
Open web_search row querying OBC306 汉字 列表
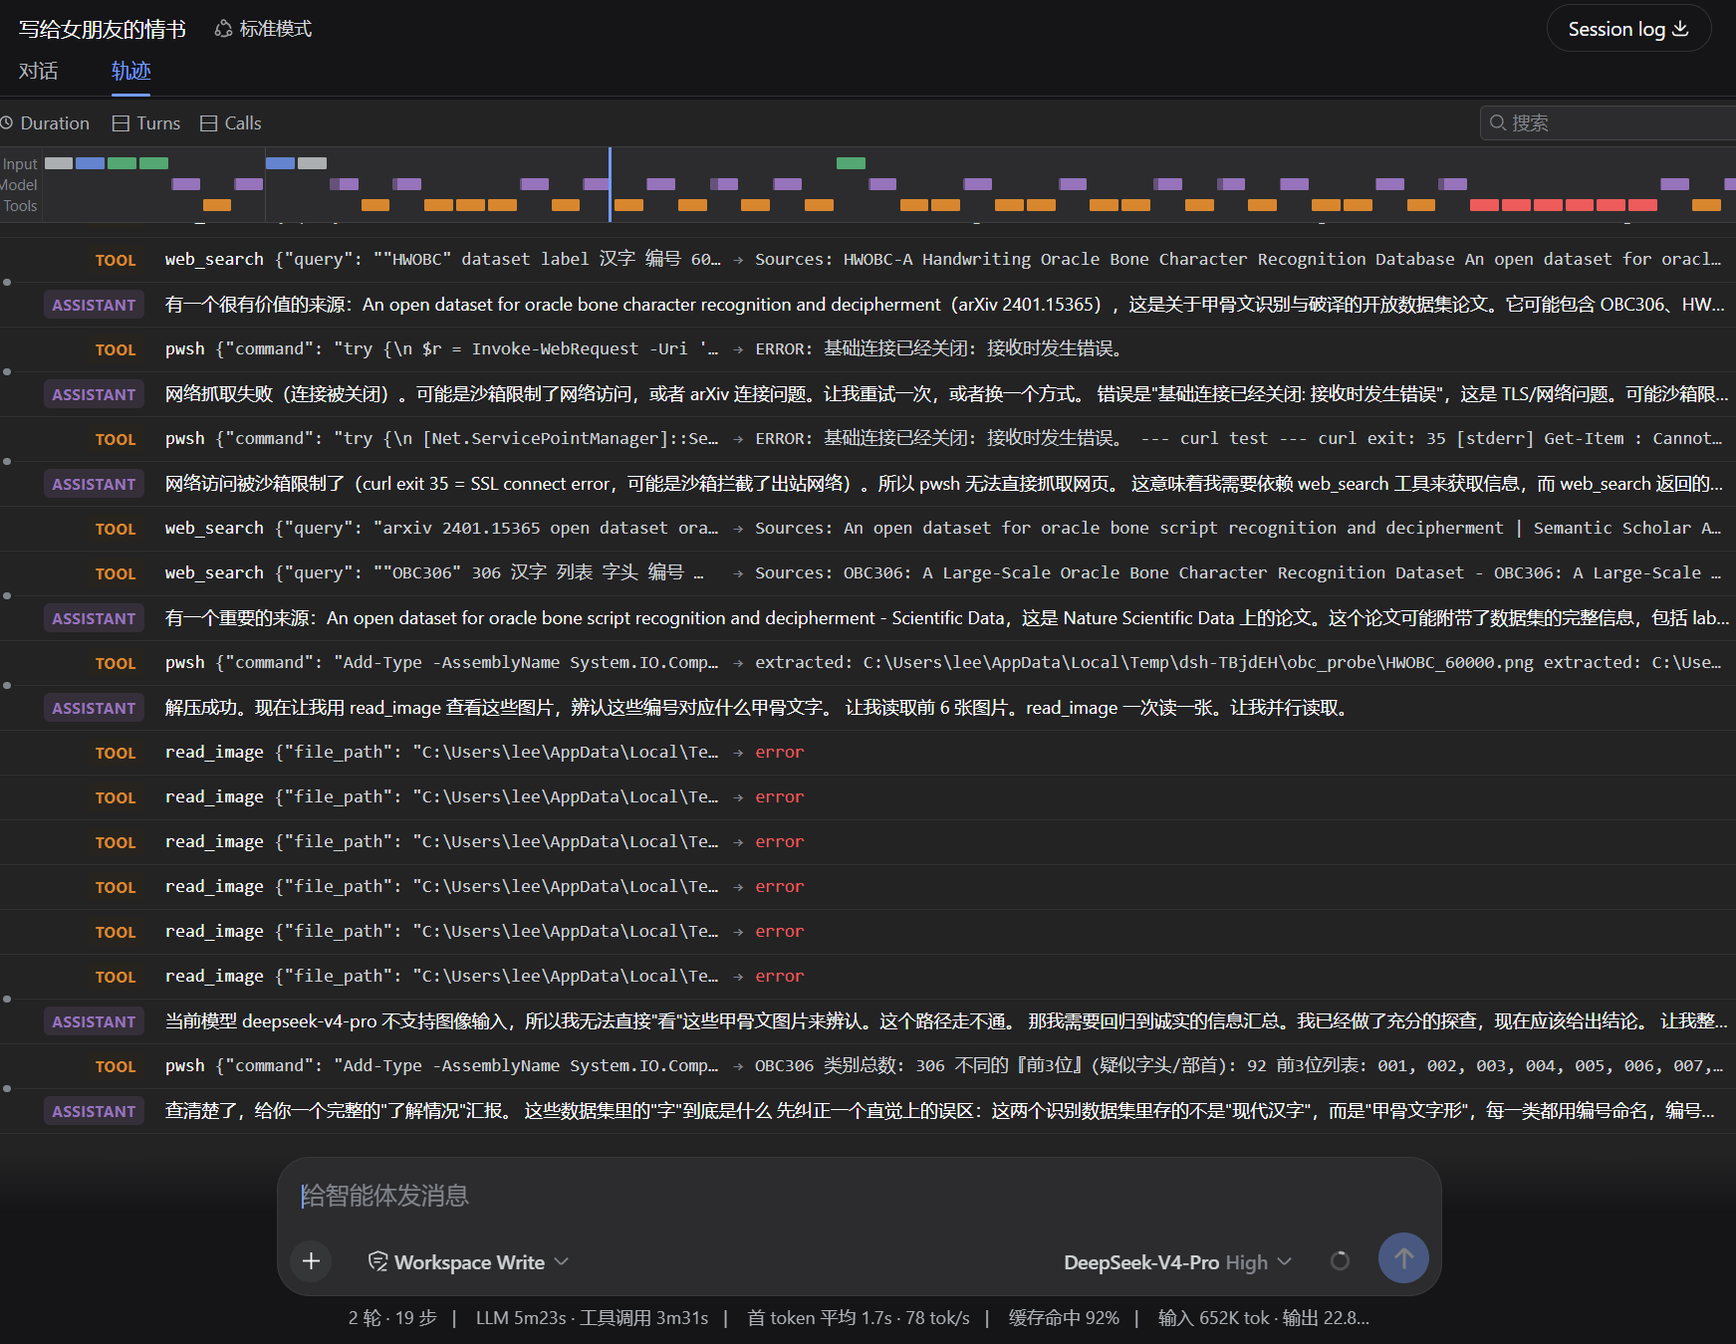point(868,573)
